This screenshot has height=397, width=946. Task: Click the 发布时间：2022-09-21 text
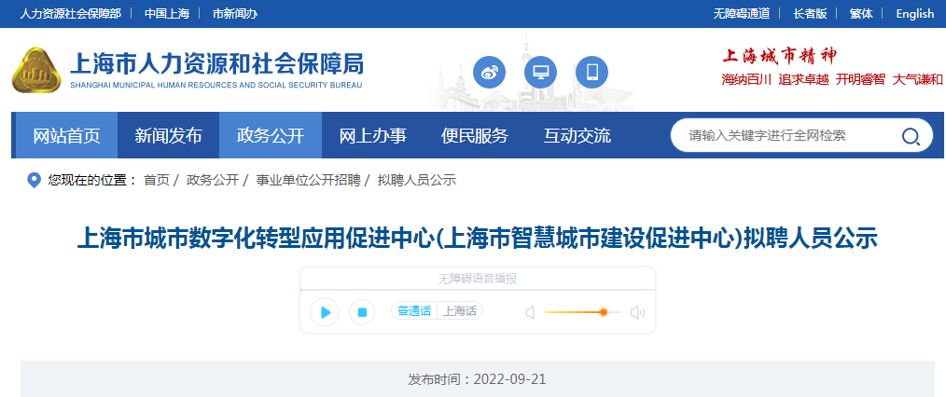tap(478, 379)
